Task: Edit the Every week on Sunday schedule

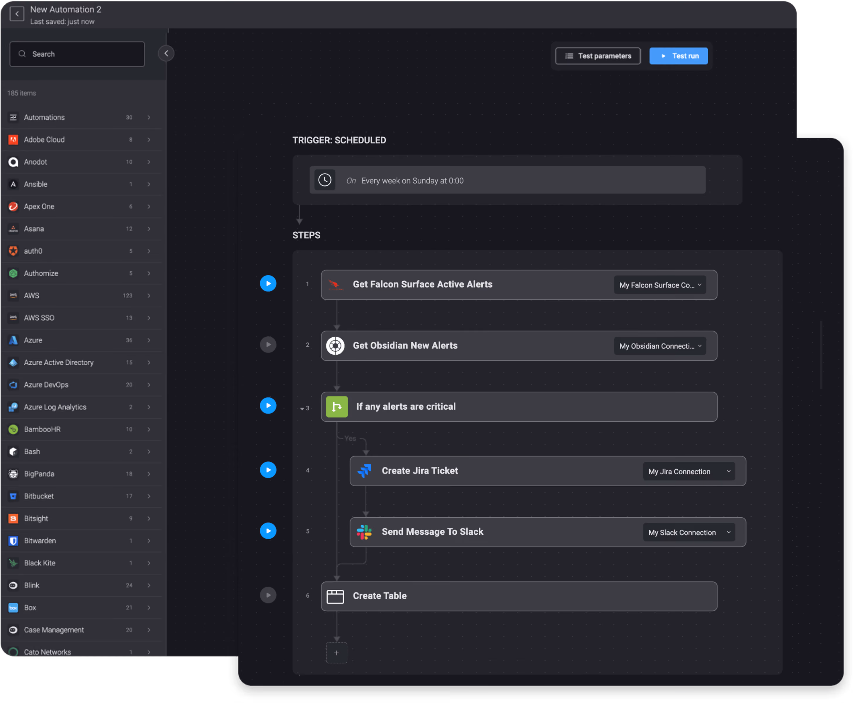Action: click(x=508, y=180)
